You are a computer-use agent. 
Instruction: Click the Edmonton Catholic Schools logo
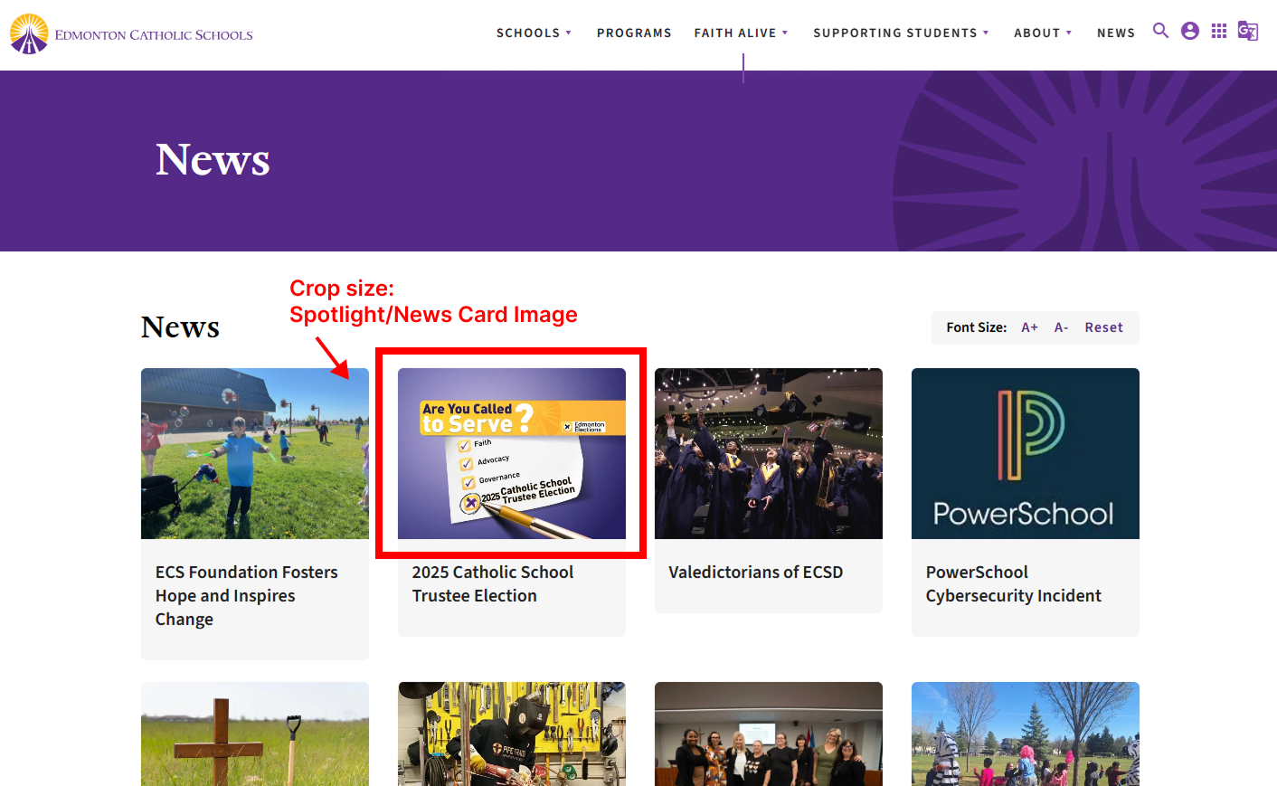pyautogui.click(x=131, y=34)
